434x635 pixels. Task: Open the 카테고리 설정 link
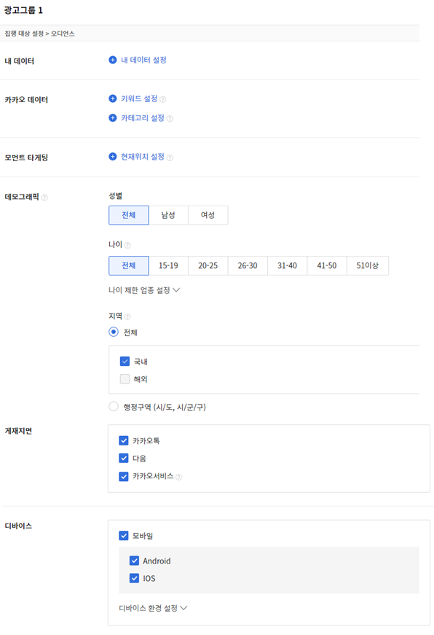click(x=143, y=118)
